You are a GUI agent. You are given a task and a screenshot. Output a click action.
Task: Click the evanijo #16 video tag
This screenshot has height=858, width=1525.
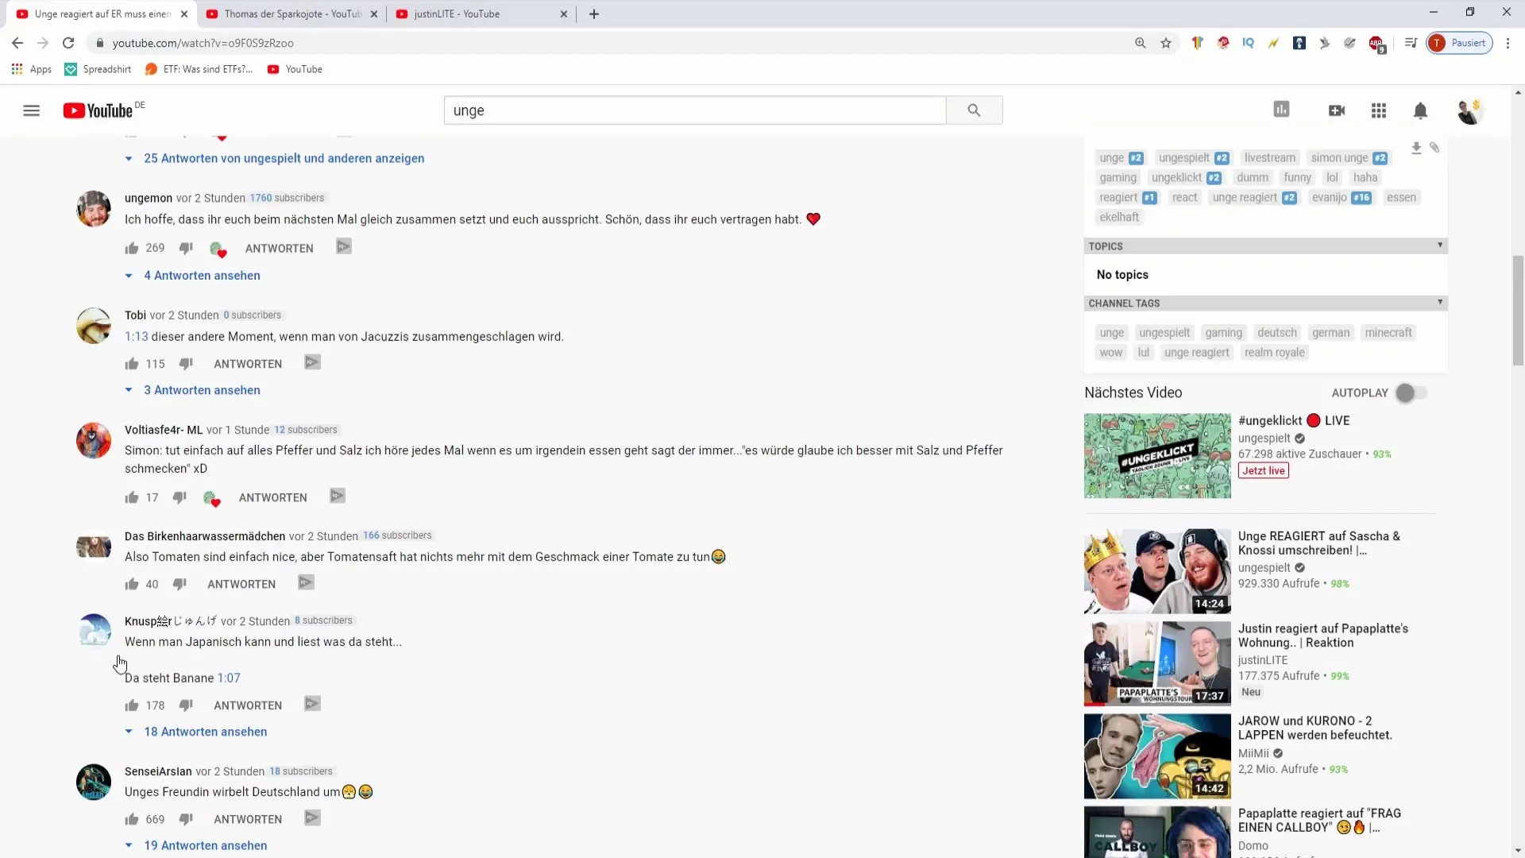click(1342, 197)
